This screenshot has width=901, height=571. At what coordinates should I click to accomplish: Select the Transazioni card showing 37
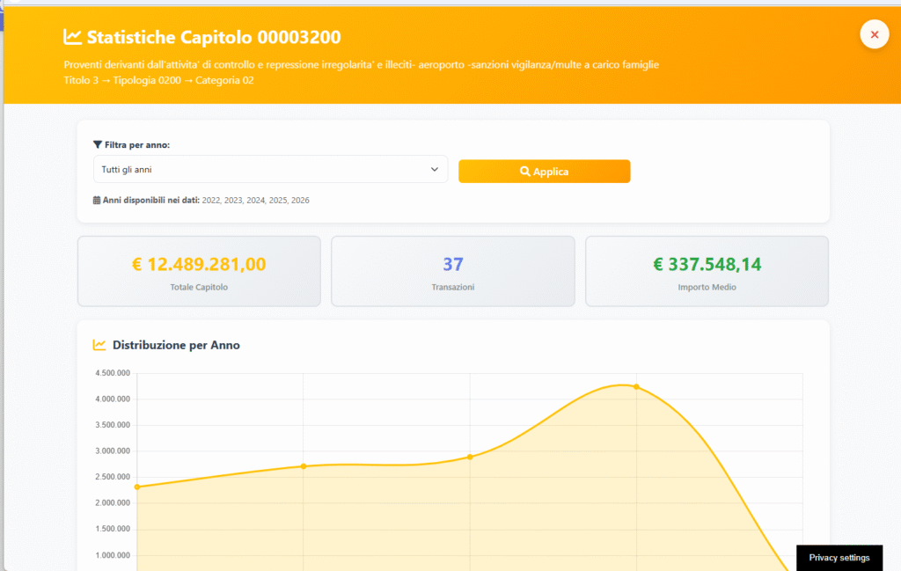point(452,271)
